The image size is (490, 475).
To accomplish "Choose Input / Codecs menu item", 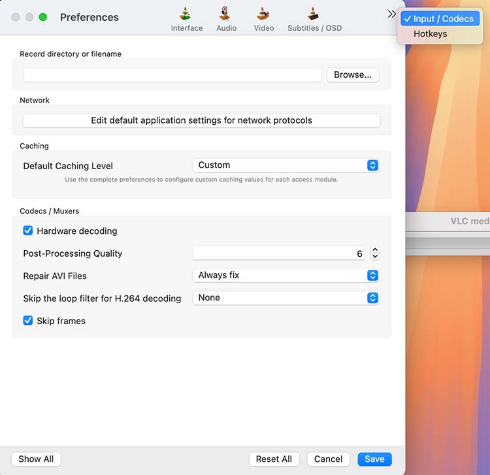I will 442,18.
